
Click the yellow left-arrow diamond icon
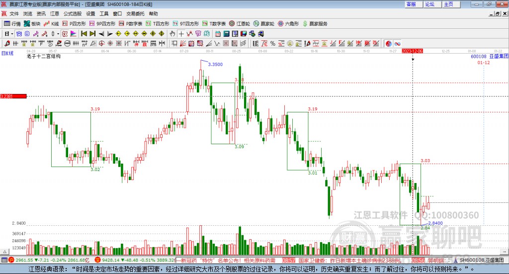click(x=118, y=34)
